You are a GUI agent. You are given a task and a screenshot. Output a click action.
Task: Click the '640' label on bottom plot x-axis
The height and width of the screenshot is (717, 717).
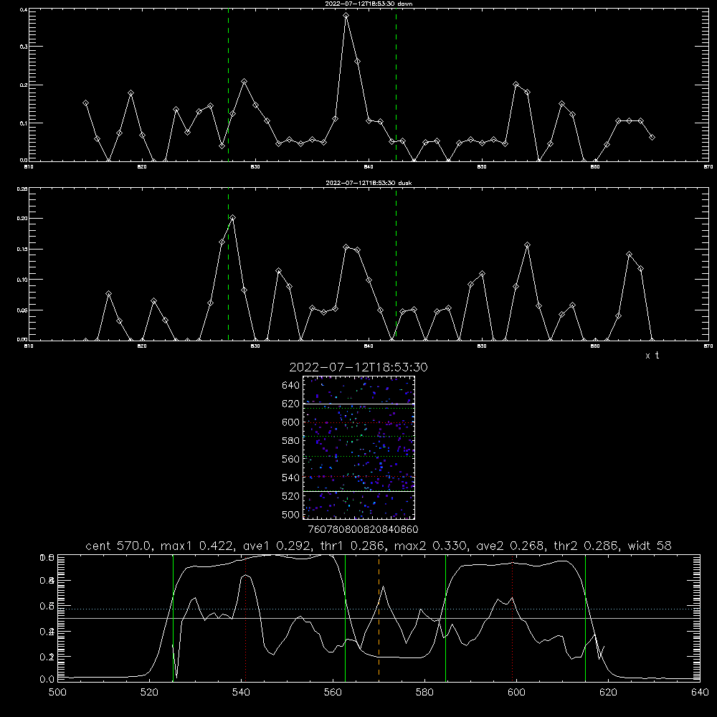coord(700,693)
